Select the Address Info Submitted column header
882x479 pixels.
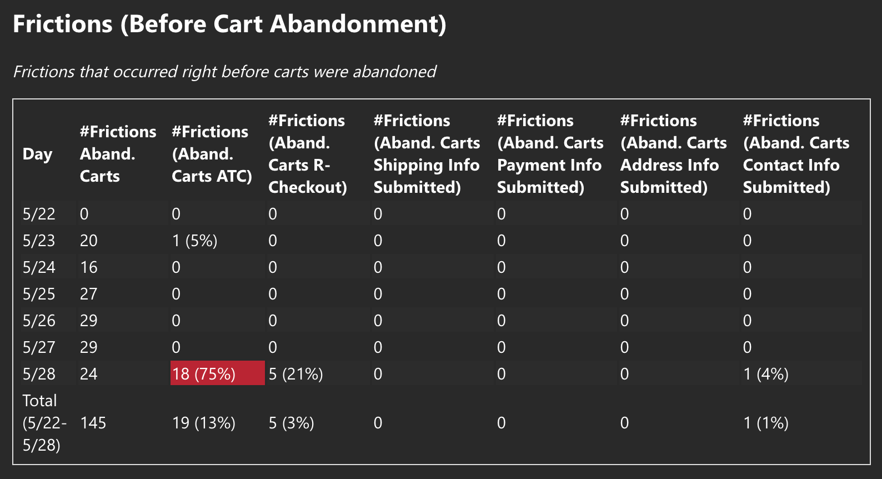tap(673, 154)
